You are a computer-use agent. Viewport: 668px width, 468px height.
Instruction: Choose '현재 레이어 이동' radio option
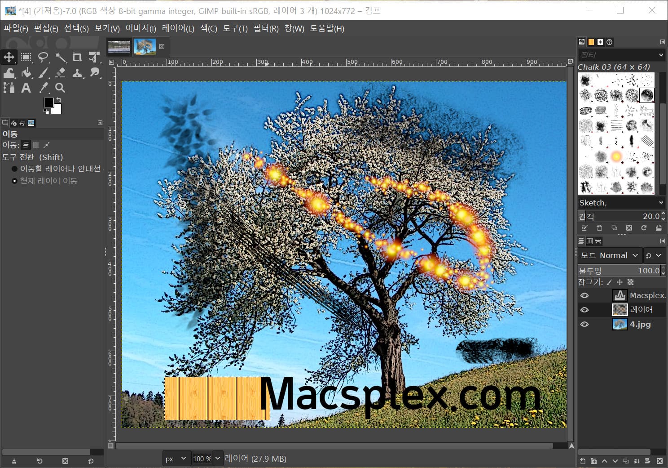coord(44,181)
